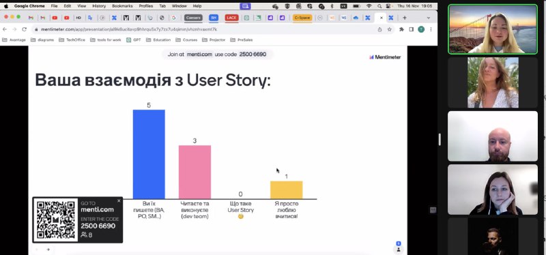Go to next slide with right arrow
Screen dimensions: 546x255
[x=48, y=250]
